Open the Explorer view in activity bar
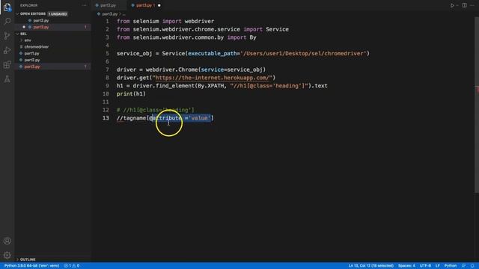The width and height of the screenshot is (479, 269). tap(7, 7)
